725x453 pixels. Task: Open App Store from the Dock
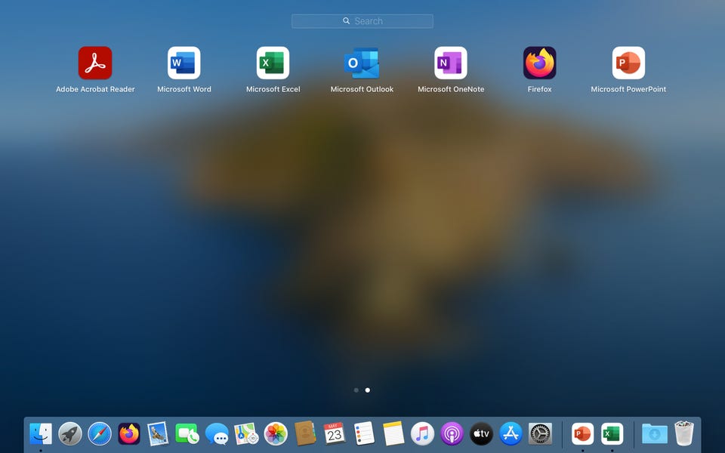(511, 434)
